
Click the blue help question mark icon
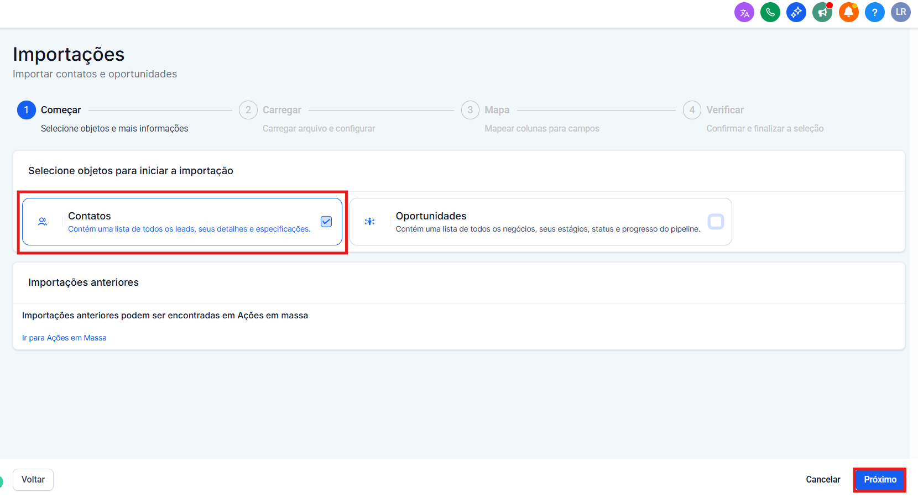874,12
